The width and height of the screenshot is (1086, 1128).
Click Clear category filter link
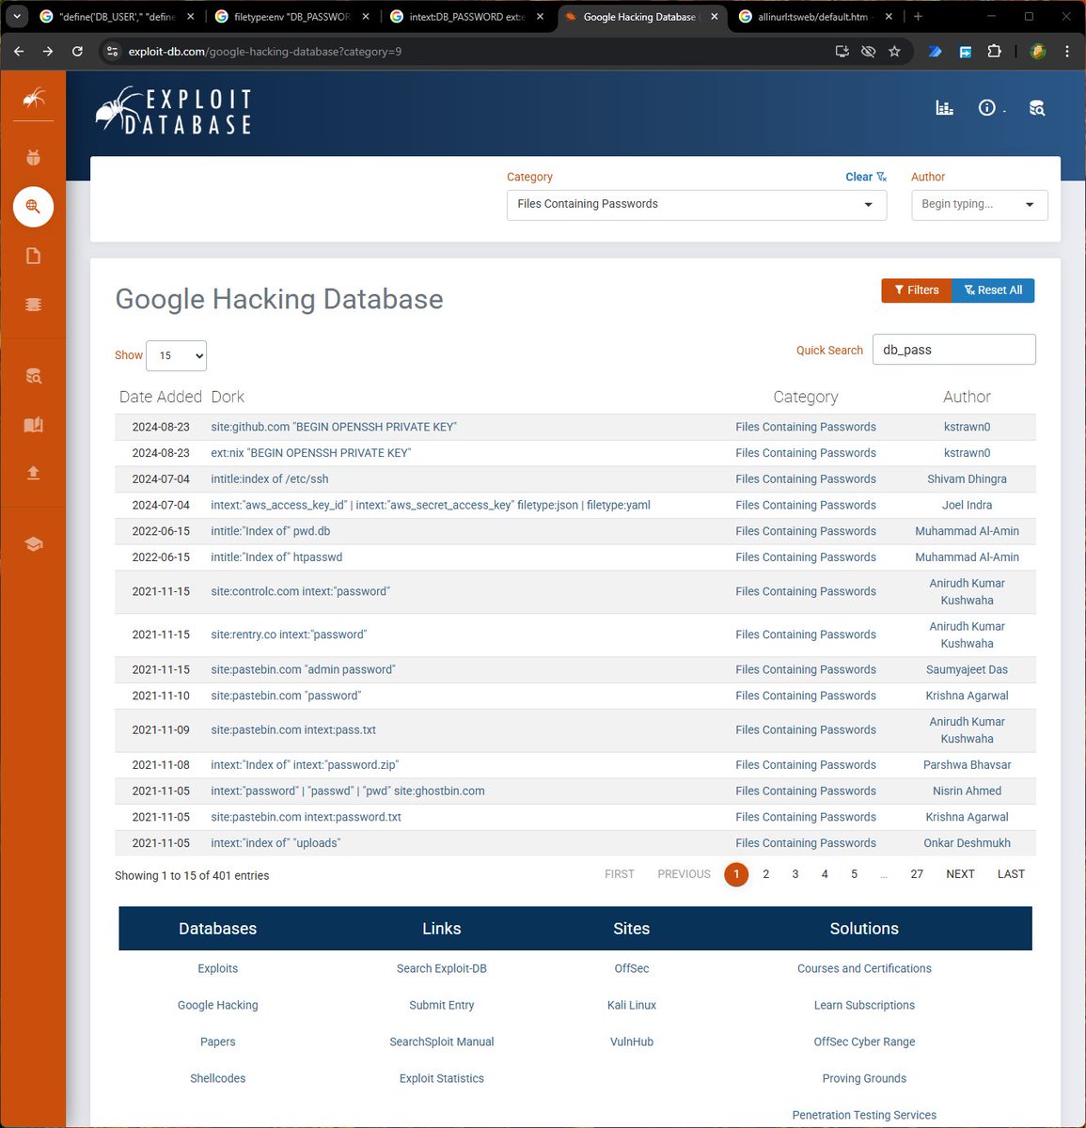point(865,177)
